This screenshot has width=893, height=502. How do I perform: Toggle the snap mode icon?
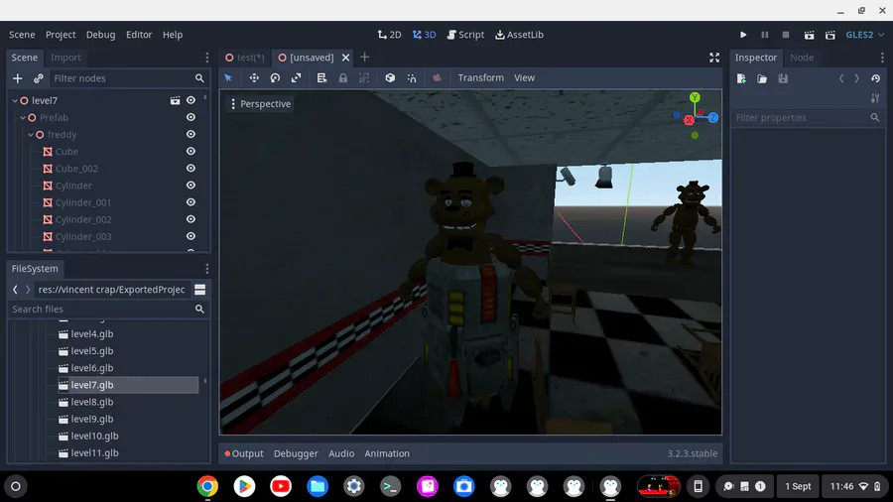tap(411, 78)
